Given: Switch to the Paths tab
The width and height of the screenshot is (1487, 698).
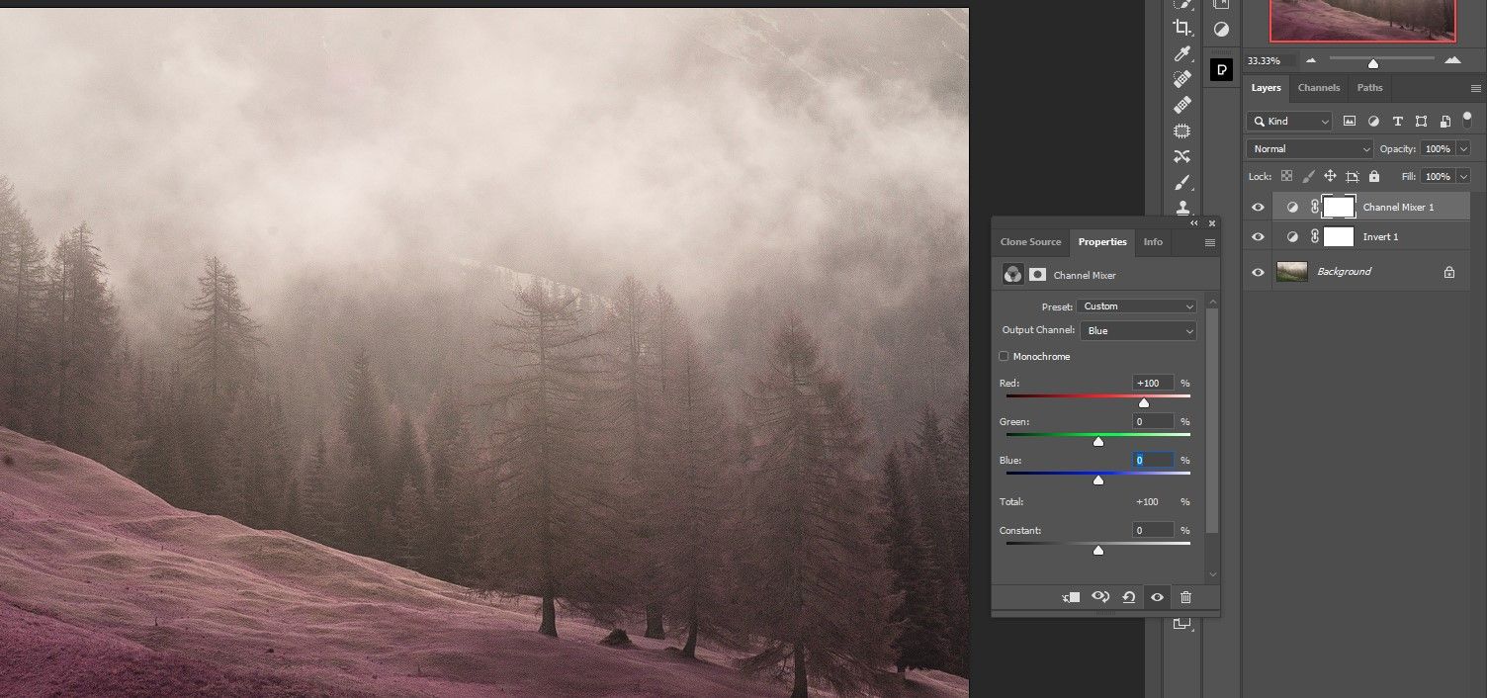Looking at the screenshot, I should tap(1369, 88).
